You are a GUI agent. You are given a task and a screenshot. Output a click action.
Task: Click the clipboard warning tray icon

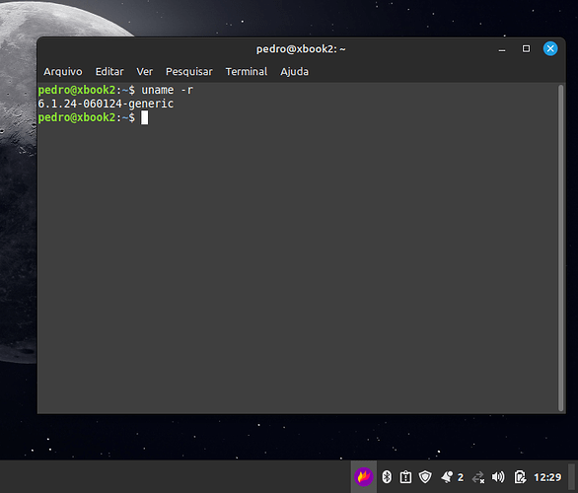[x=405, y=477]
